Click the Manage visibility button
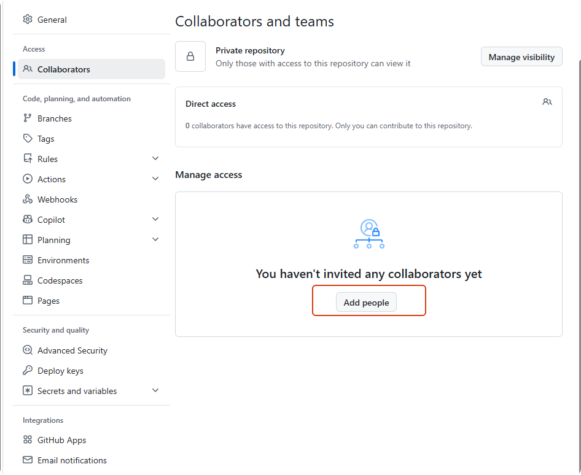581x475 pixels. [521, 57]
